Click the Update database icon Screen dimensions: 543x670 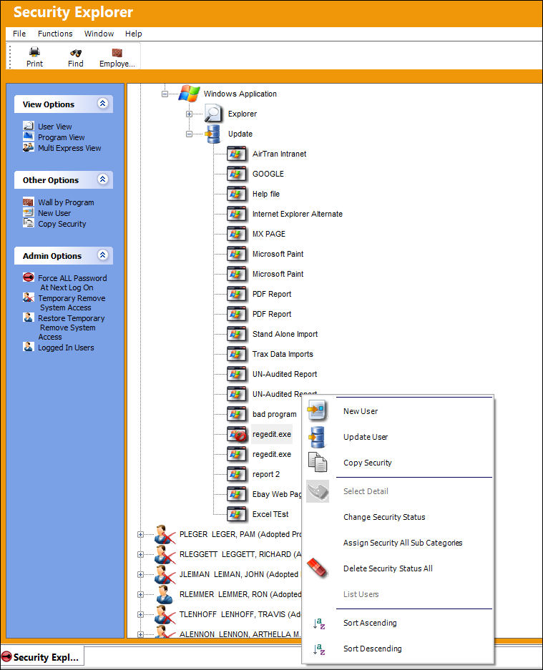click(x=212, y=134)
